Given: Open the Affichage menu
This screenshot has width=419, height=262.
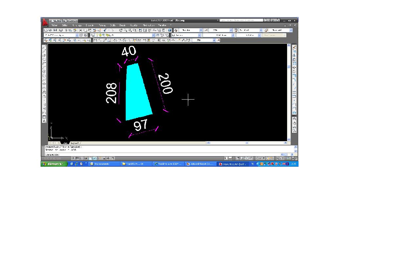Looking at the screenshot, I should 77,25.
